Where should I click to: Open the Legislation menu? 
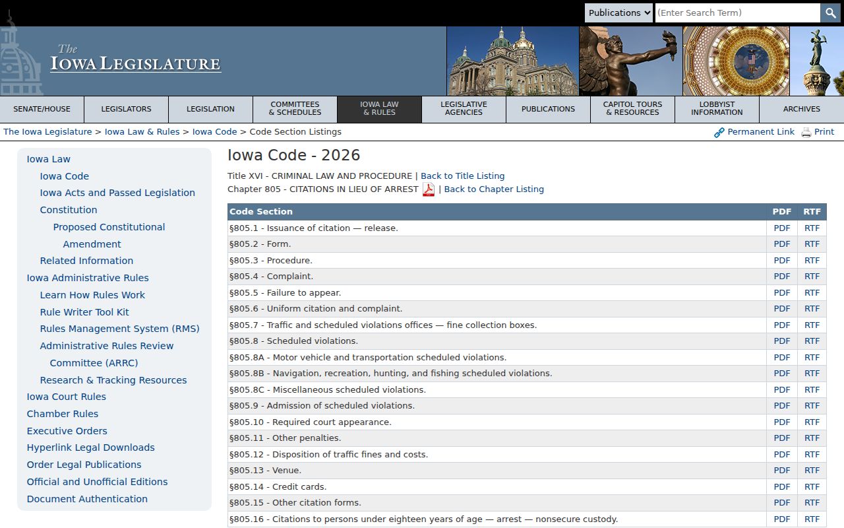point(211,110)
